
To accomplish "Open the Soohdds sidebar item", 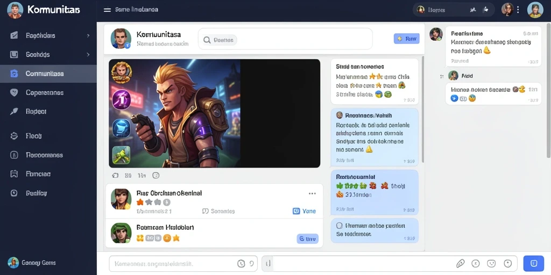I will 48,54.
